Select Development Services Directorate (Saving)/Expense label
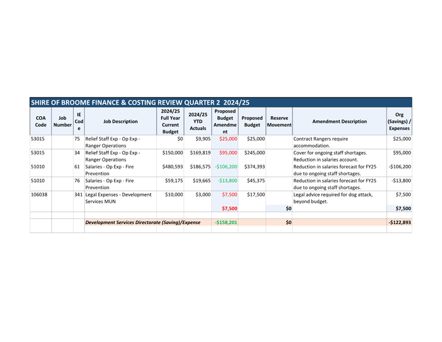442x342 pixels. click(x=143, y=222)
